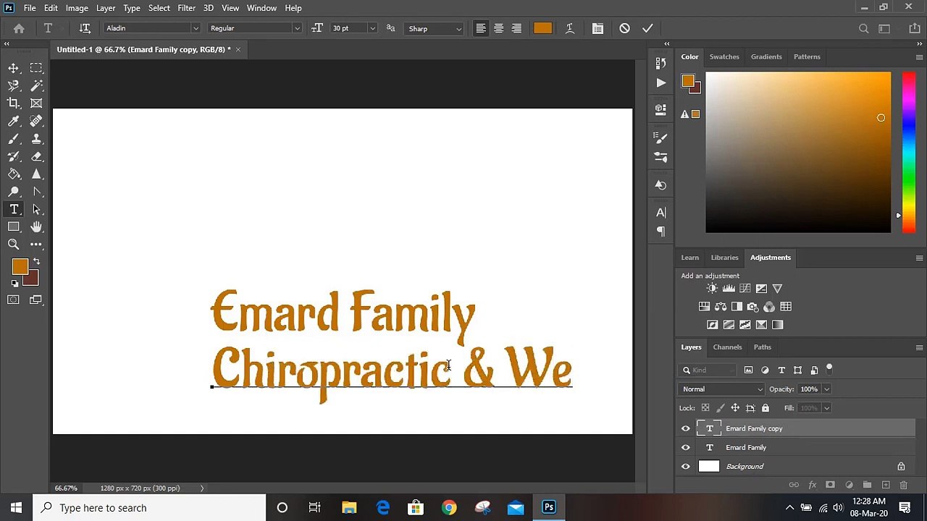The width and height of the screenshot is (927, 521).
Task: Open the layer filter Kind dropdown
Action: (708, 370)
